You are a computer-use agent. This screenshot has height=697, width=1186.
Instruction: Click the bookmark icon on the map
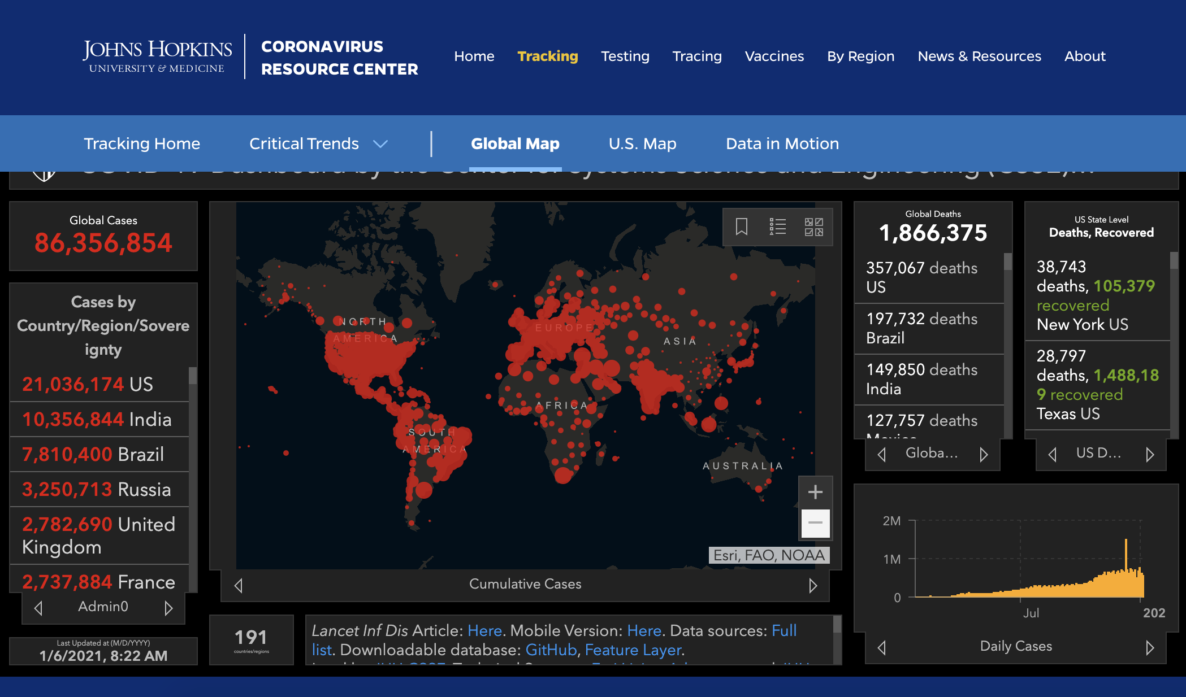[x=741, y=227]
